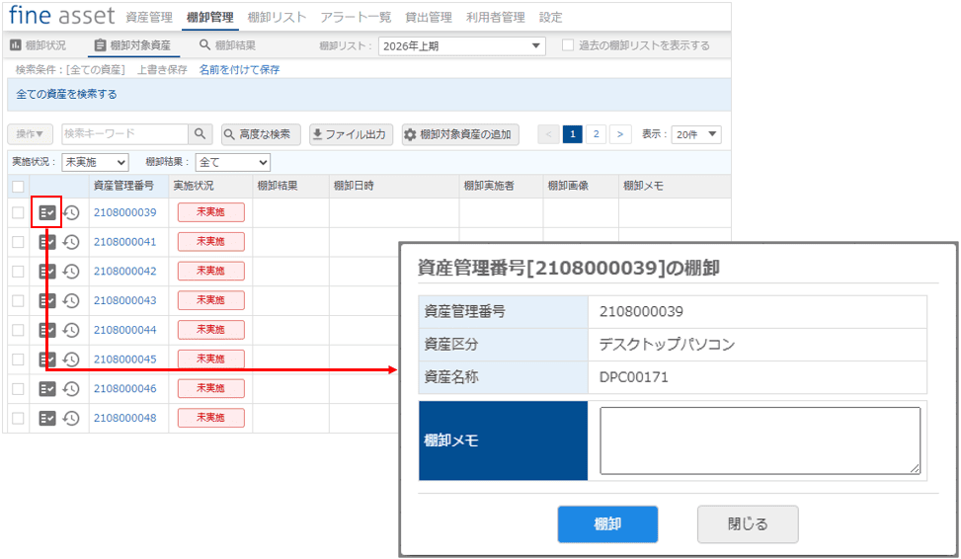This screenshot has width=961, height=559.
Task: View history icon for asset 2108000046
Action: click(72, 388)
